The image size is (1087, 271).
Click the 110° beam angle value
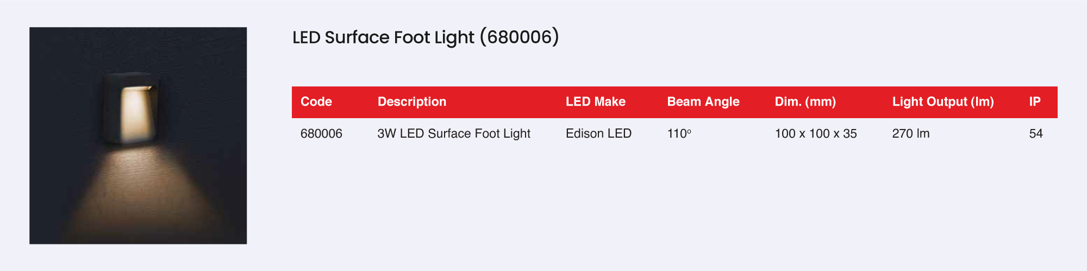(x=678, y=134)
